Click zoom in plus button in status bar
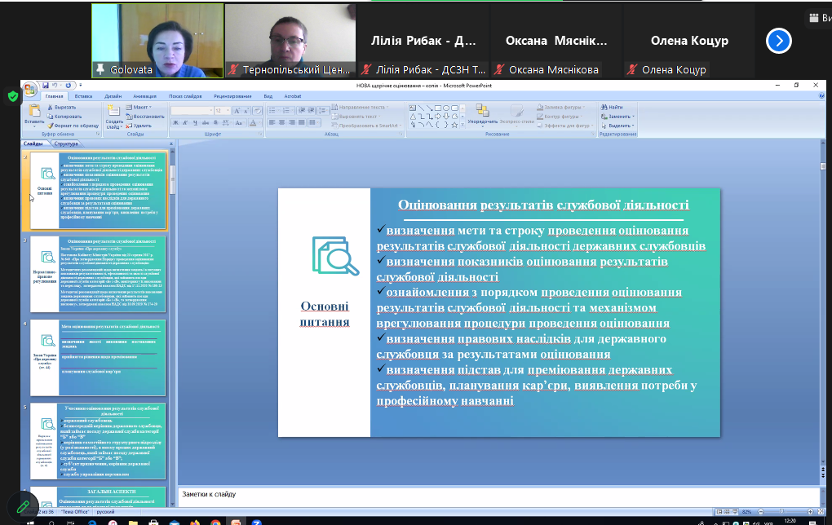The image size is (832, 525). [810, 512]
